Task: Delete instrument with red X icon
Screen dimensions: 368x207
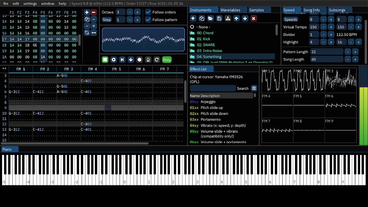Action: tap(254, 18)
